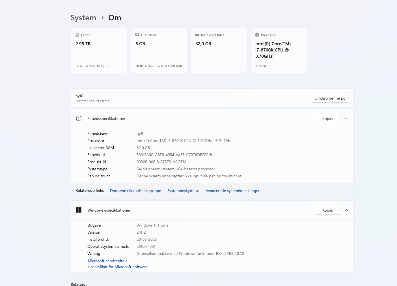Open the Processor i7-8700K card
Viewport: 397px width, 286px height.
point(279,50)
